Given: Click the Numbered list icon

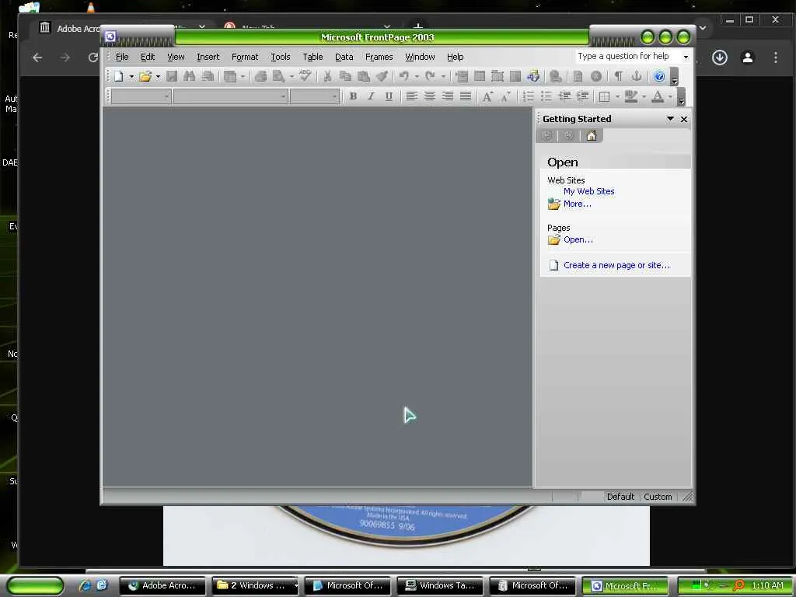Looking at the screenshot, I should (x=529, y=96).
